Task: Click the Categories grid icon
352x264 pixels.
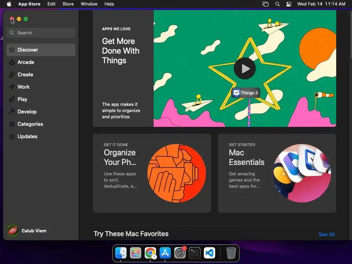Action: click(12, 124)
